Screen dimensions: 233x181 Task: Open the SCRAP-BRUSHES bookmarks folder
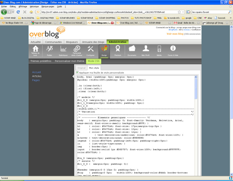pyautogui.click(x=65, y=18)
